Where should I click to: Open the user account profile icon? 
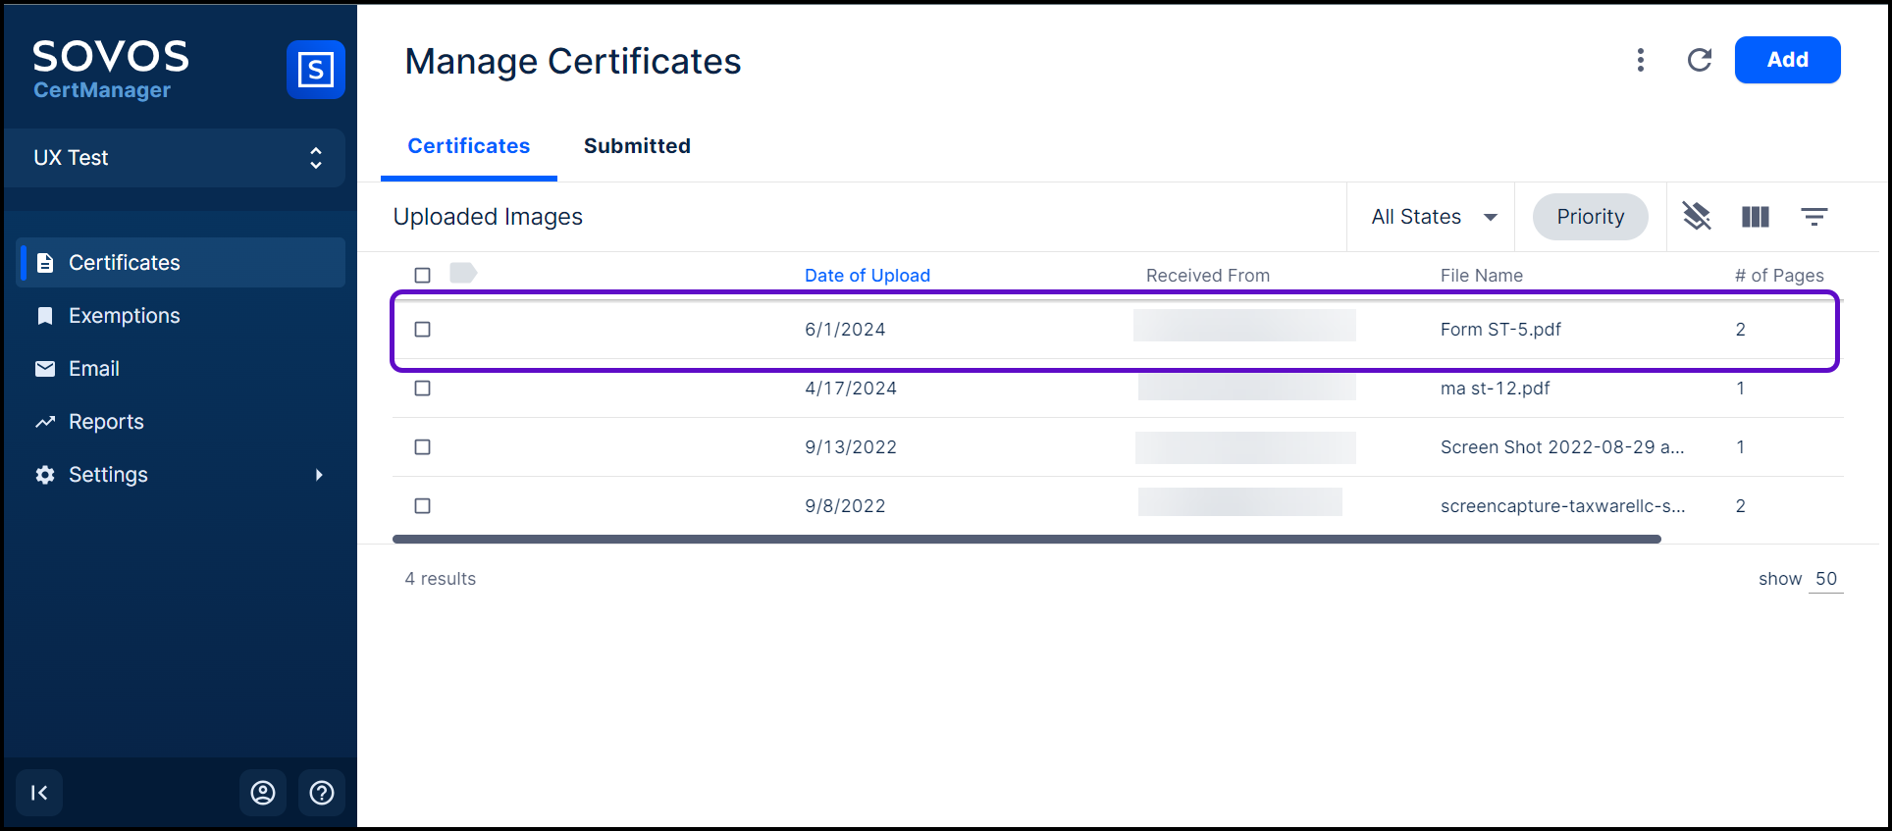pyautogui.click(x=263, y=793)
